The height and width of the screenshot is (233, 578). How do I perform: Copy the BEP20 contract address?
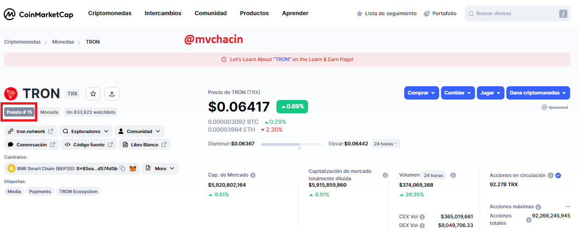(122, 168)
